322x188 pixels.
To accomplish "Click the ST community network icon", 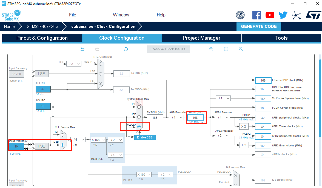I will click(x=296, y=15).
